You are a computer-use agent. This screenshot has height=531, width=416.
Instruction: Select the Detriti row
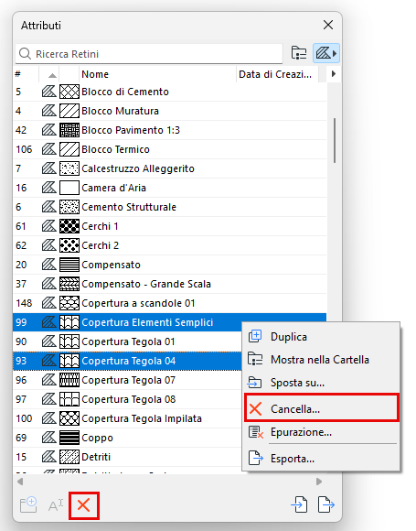pos(127,457)
